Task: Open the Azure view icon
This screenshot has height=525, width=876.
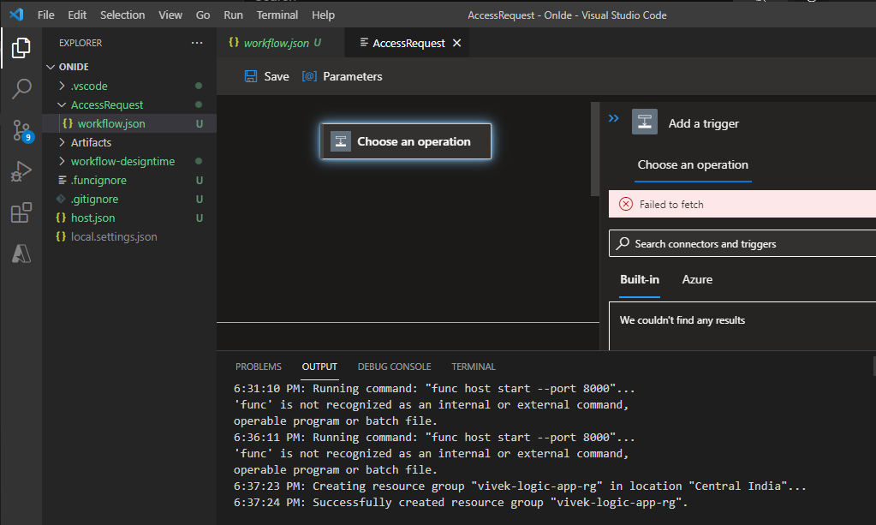Action: [x=21, y=254]
